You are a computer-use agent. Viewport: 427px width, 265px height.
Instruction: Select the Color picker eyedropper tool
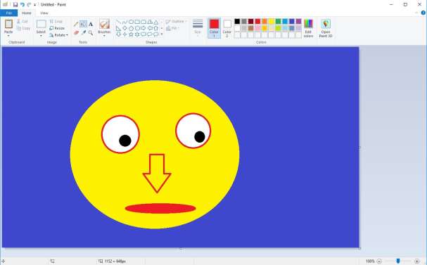point(83,33)
